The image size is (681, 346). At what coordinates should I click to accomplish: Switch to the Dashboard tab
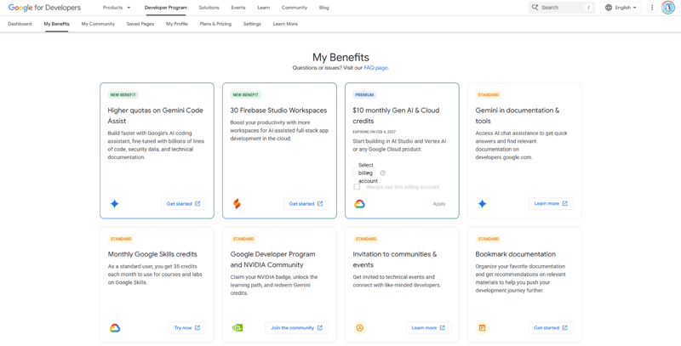[x=20, y=24]
